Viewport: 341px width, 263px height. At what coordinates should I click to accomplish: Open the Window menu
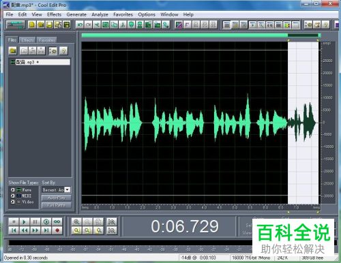click(x=169, y=14)
